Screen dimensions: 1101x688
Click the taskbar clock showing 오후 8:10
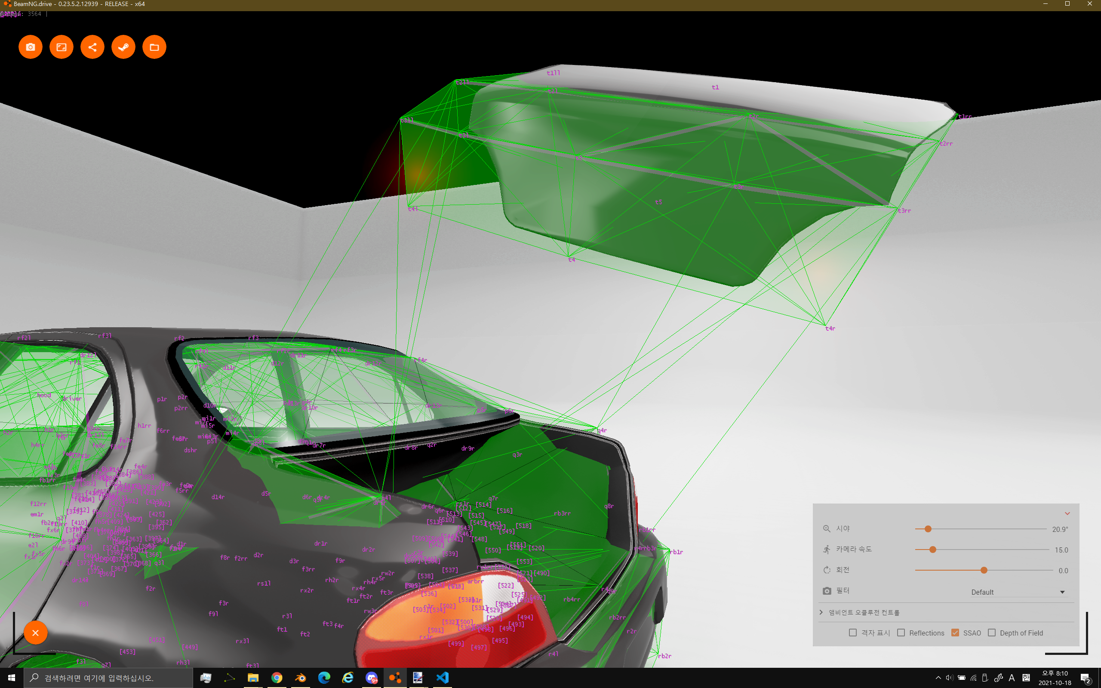tap(1055, 678)
